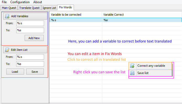Viewport: 182px width, 104px height.
Task: Focus the From field under Edit Item List
Action: tap(30, 57)
